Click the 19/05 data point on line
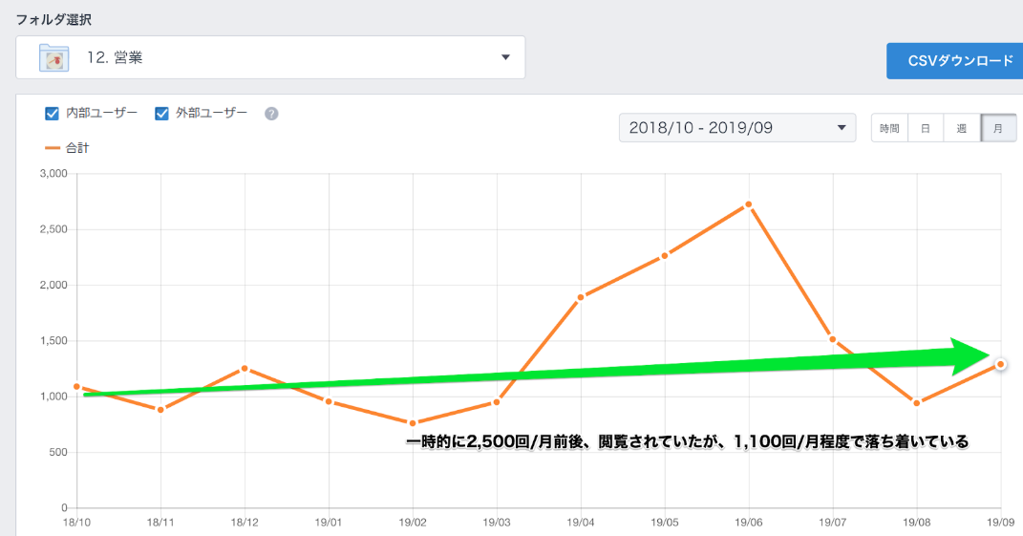This screenshot has width=1023, height=536. pos(665,255)
